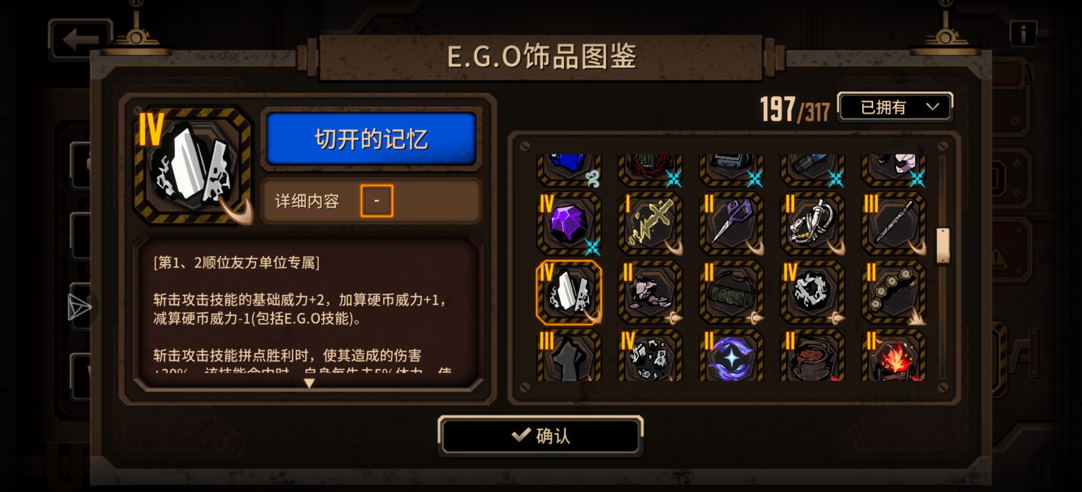
Task: Click the gift list scrollbar handle
Action: [943, 246]
